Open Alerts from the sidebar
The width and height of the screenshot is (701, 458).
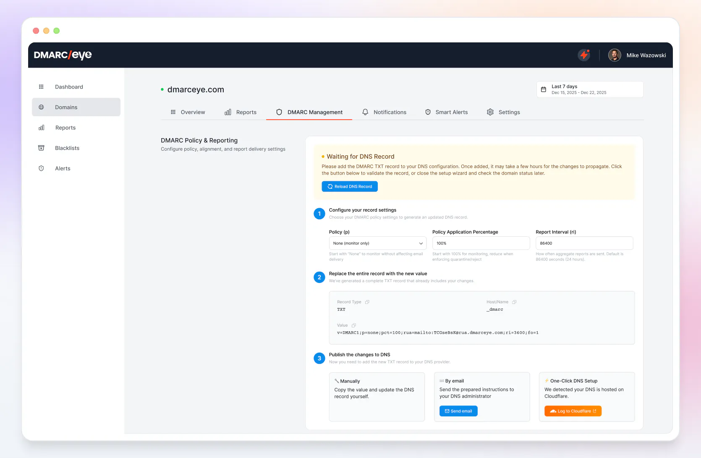[x=76, y=168]
